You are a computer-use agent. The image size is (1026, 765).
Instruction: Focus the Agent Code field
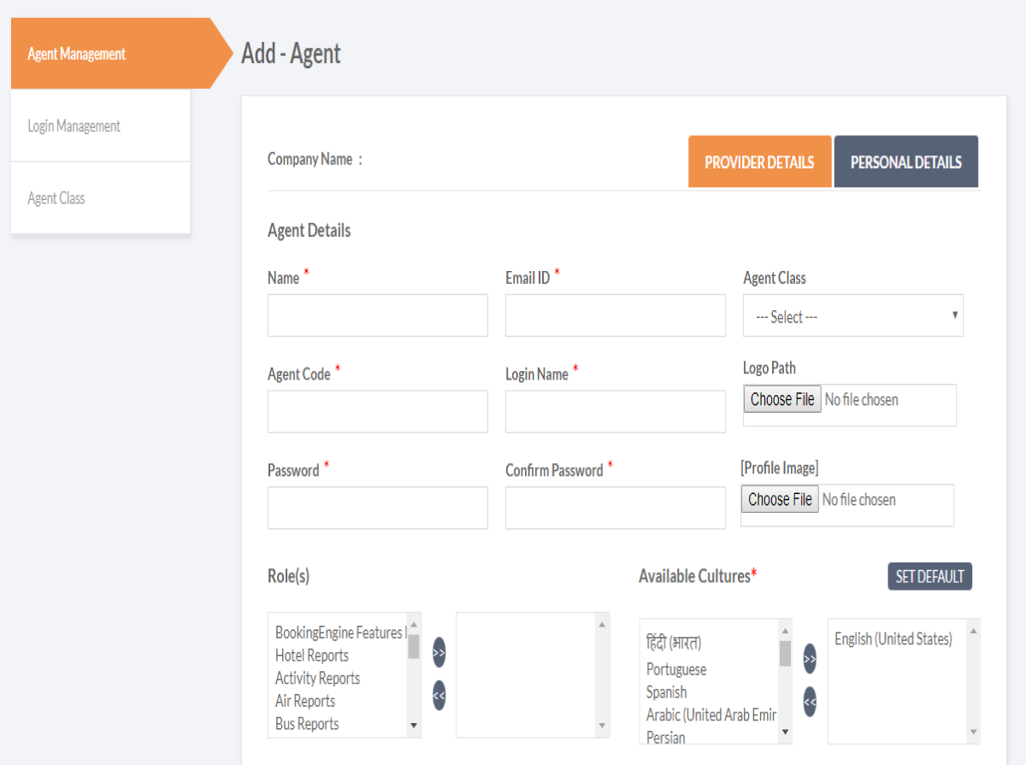coord(378,412)
